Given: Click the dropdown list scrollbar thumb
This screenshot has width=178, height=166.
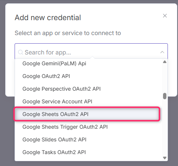Looking at the screenshot, I should click(x=165, y=96).
